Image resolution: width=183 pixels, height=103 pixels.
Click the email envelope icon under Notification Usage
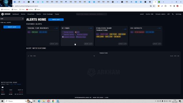click(x=3, y=87)
